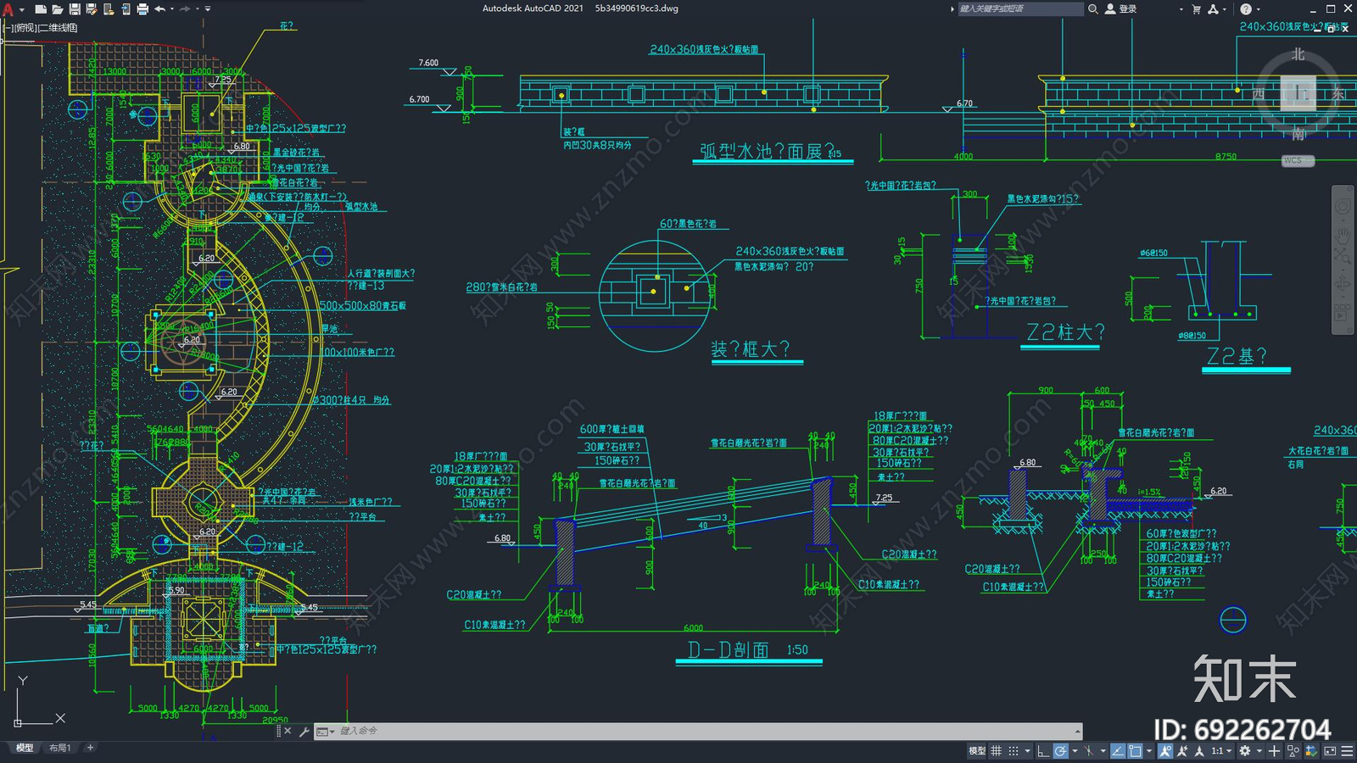Click the Help question mark icon
Screen dimensions: 1357x763
coord(1245,8)
